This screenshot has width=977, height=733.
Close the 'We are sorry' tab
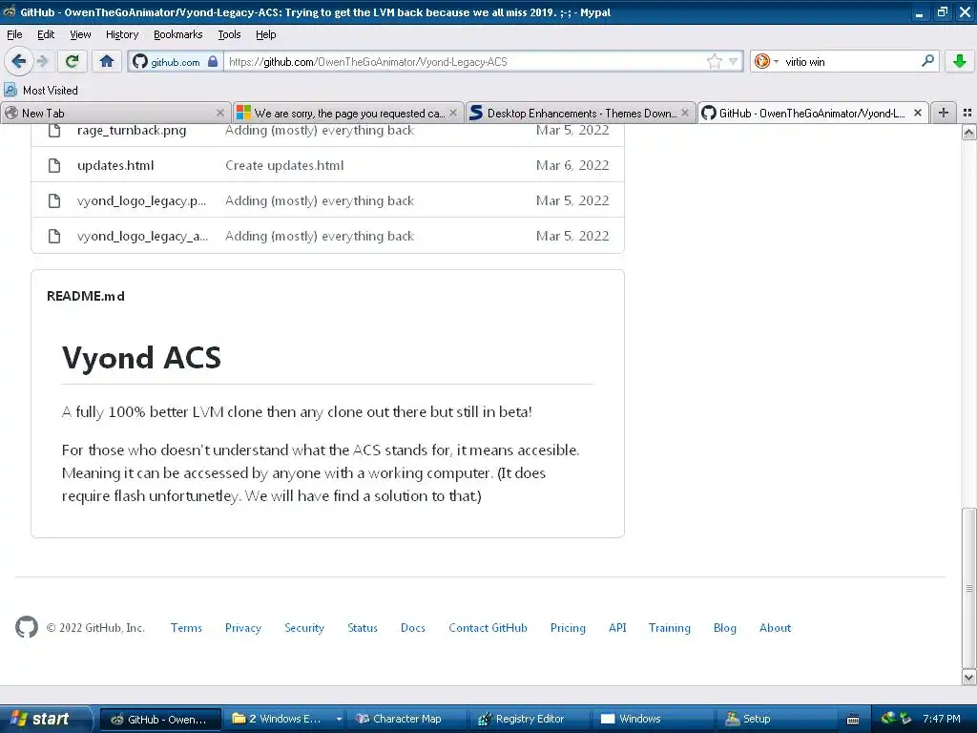pyautogui.click(x=453, y=113)
